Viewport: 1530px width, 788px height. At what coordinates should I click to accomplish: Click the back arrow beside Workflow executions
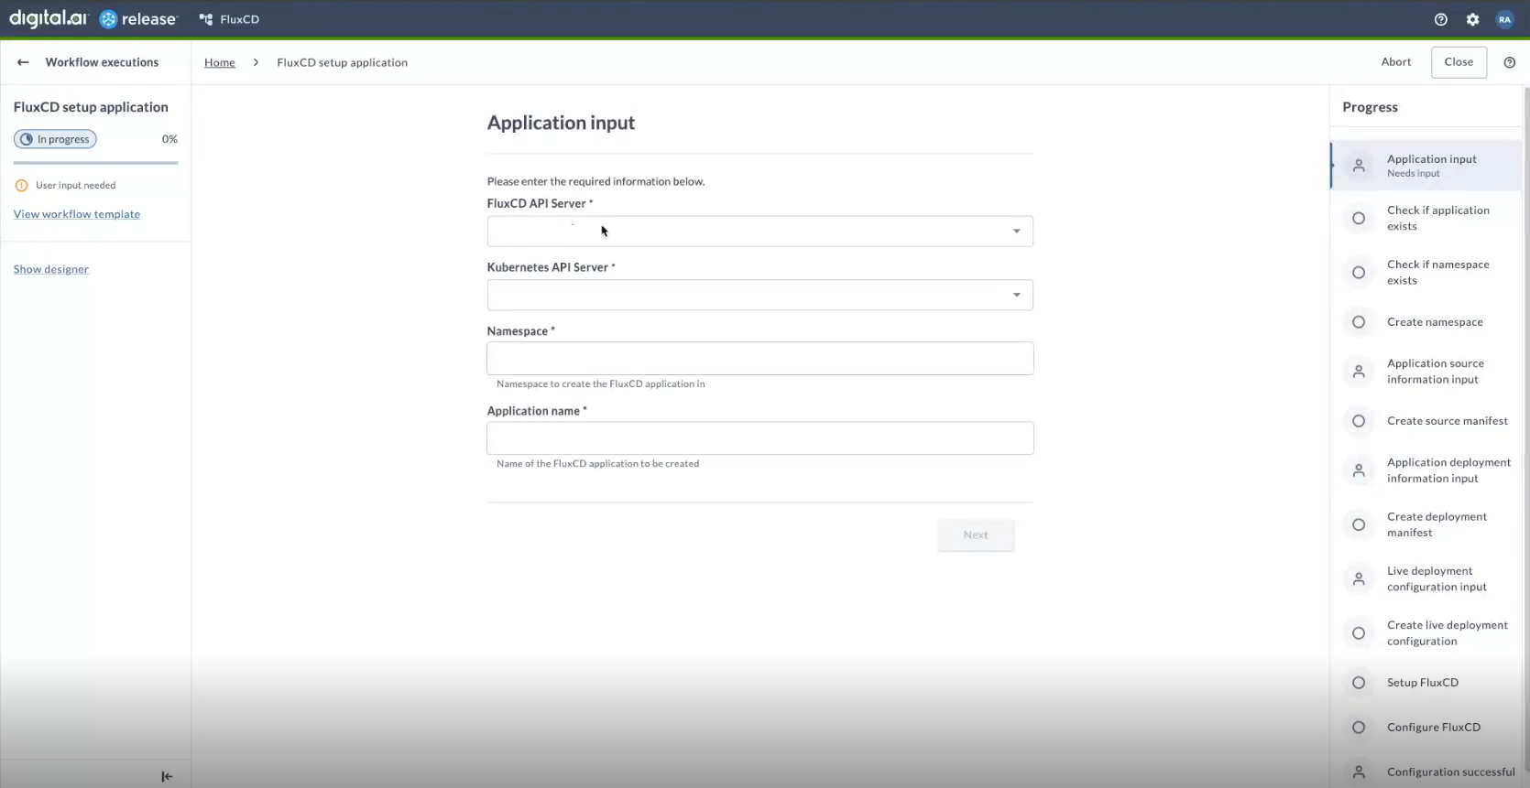point(23,62)
